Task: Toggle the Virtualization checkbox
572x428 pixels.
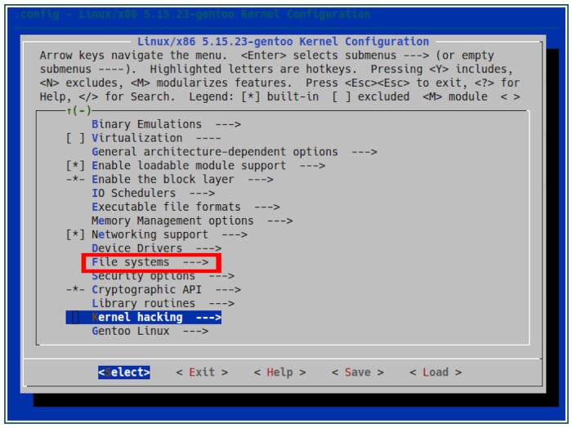Action: click(x=75, y=138)
